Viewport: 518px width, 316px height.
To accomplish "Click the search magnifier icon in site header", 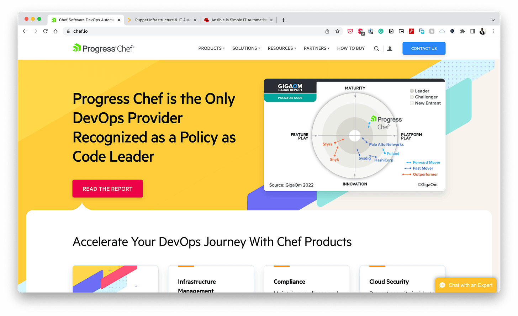I will click(x=376, y=49).
